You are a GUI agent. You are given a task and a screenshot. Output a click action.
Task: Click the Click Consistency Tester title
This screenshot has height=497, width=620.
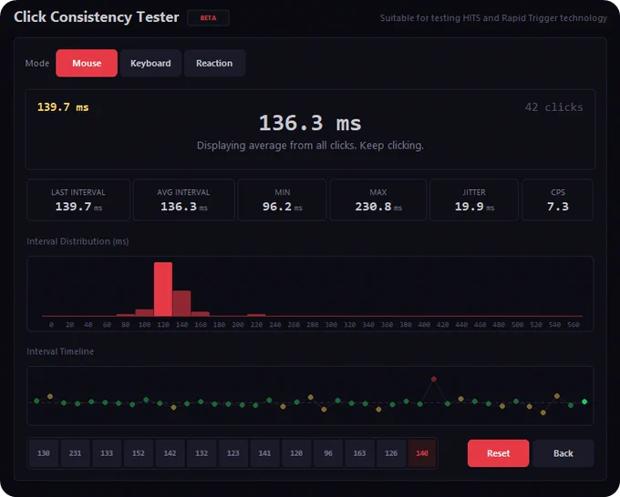pyautogui.click(x=97, y=17)
